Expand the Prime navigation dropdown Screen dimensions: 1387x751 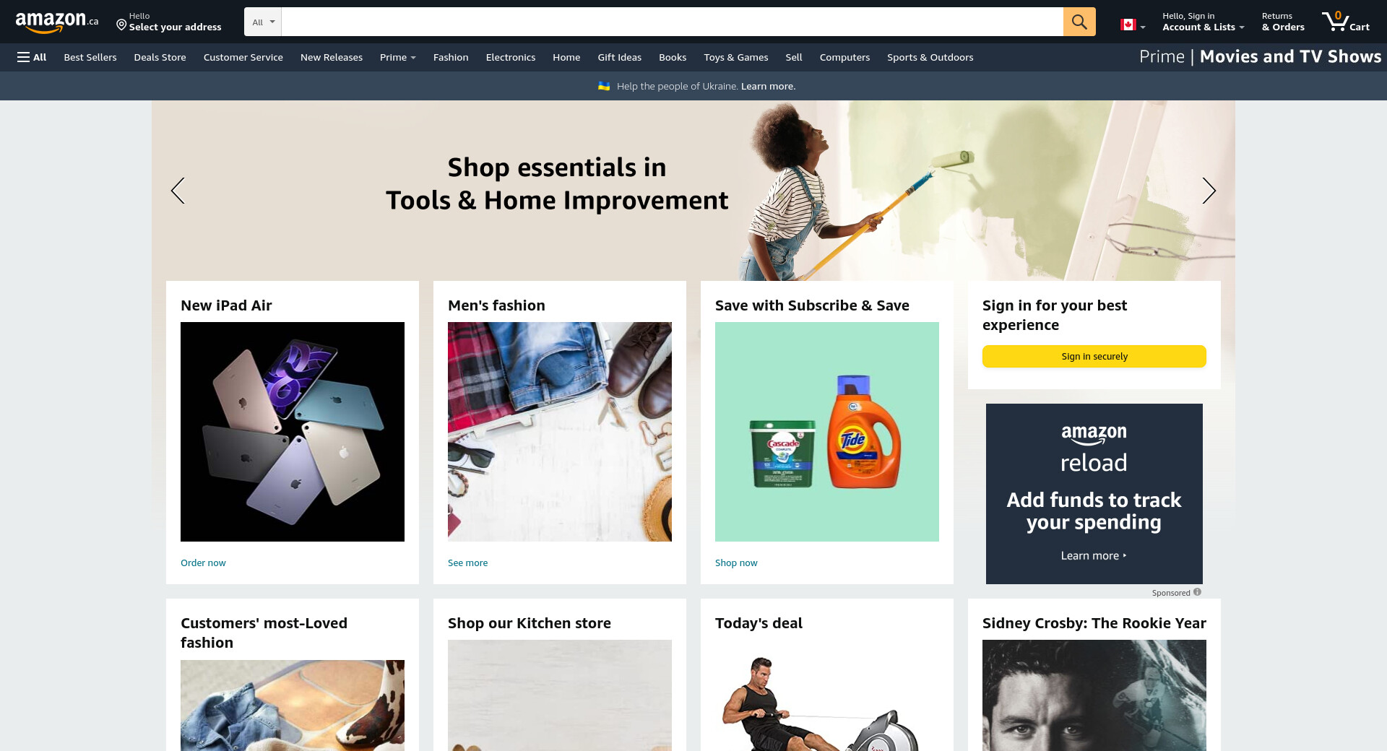click(x=397, y=57)
